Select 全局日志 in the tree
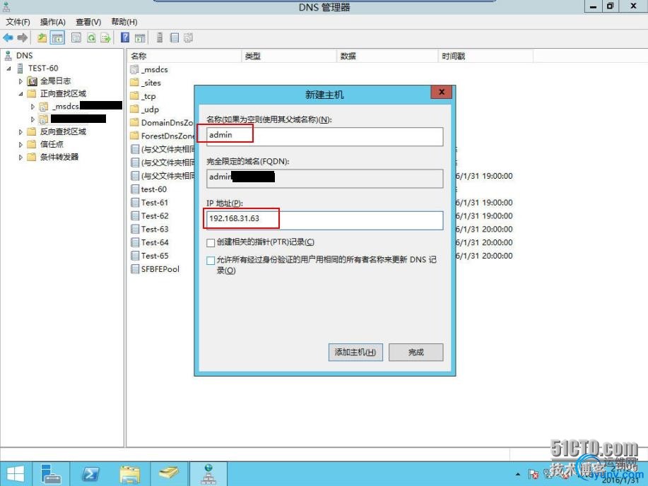Viewport: 648px width, 486px height. coord(49,81)
